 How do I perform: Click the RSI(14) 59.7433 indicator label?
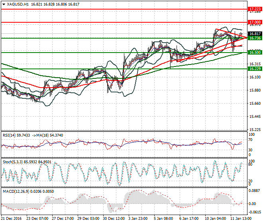coord(16,135)
